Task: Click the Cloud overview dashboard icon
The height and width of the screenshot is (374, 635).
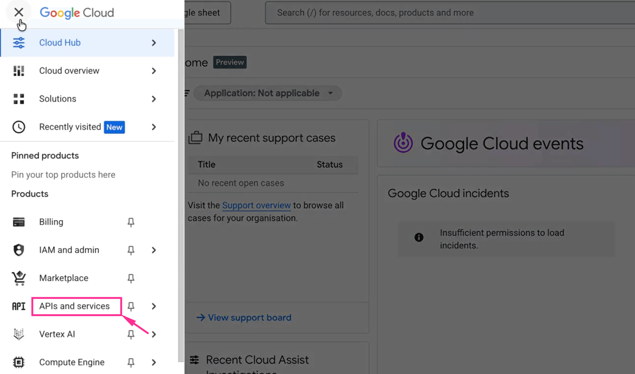Action: (19, 71)
